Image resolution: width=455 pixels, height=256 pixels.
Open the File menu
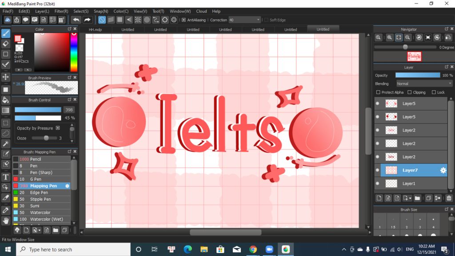pyautogui.click(x=8, y=11)
